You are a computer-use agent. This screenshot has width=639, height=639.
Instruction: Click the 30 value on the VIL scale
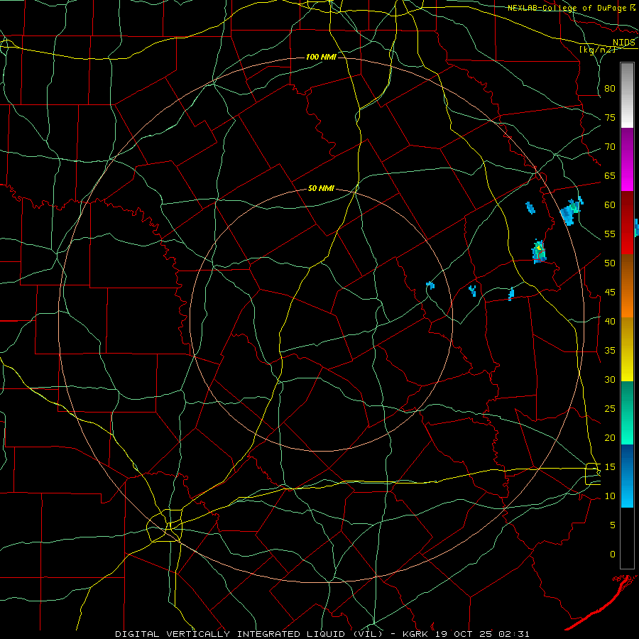[610, 380]
